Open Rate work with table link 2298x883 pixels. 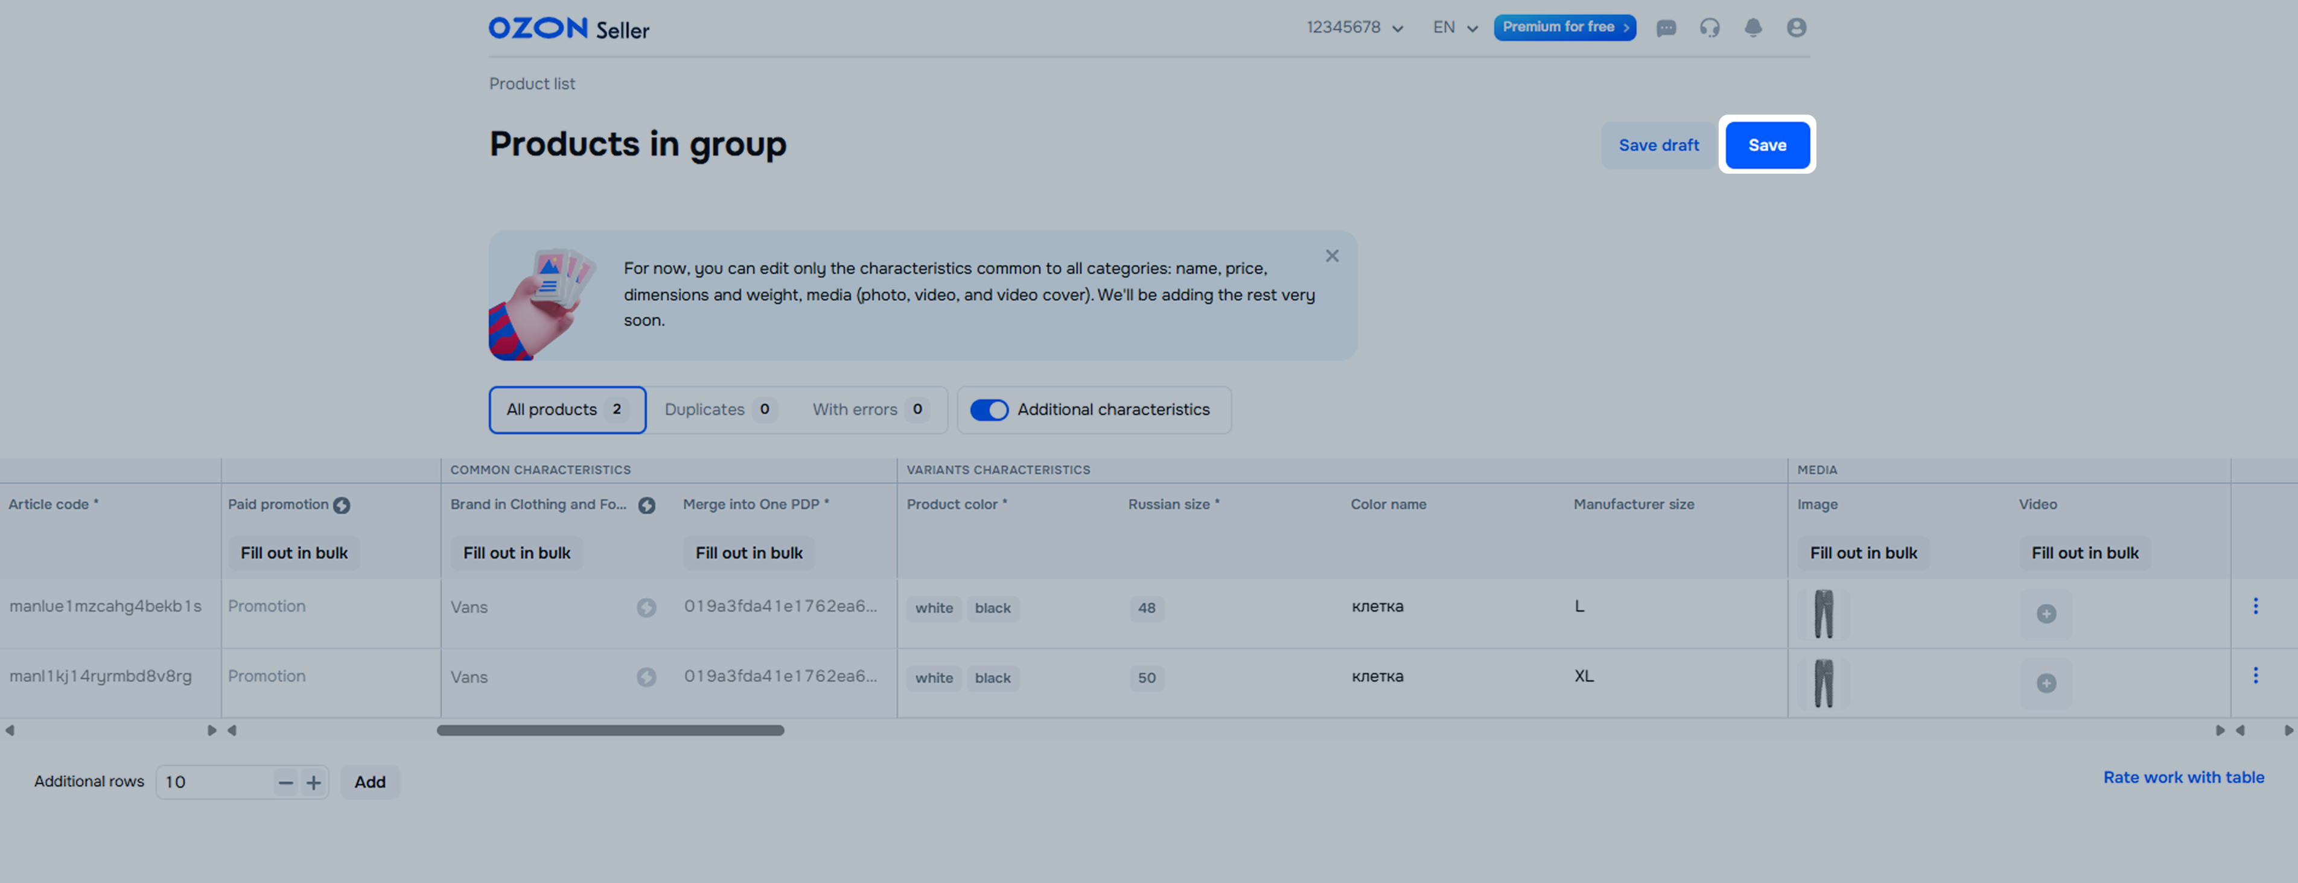(x=2183, y=777)
